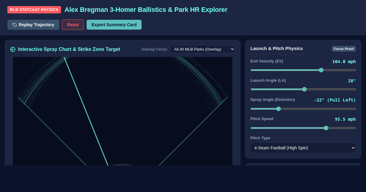
Task: Click the MLB Statcast Physics badge
Action: tap(34, 10)
